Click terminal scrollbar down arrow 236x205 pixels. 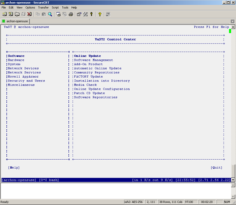click(233, 180)
